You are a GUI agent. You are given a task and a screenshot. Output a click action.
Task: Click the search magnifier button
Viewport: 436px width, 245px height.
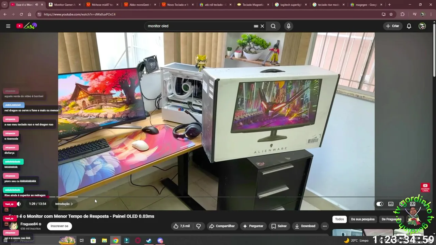(x=273, y=26)
